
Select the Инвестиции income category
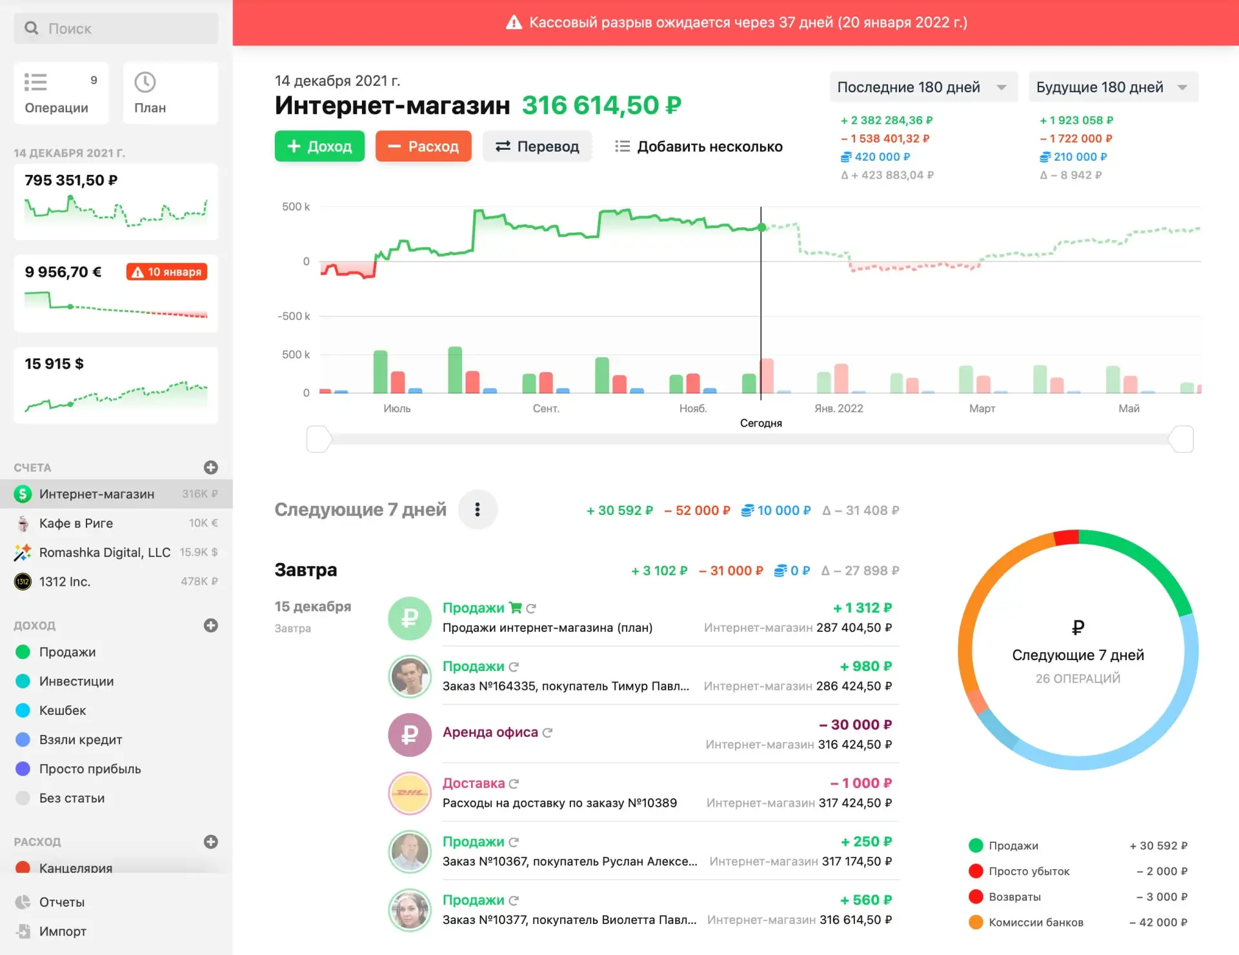tap(76, 681)
